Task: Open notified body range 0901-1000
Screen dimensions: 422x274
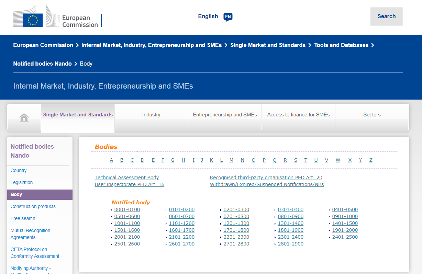Action: tap(345, 216)
